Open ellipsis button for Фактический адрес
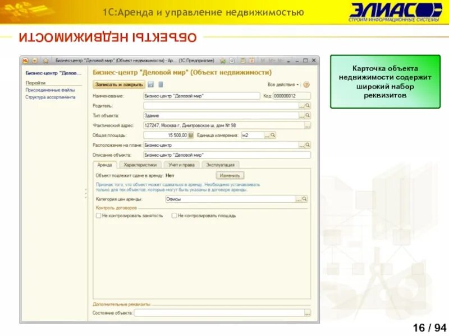This screenshot has height=336, width=449. [308, 125]
